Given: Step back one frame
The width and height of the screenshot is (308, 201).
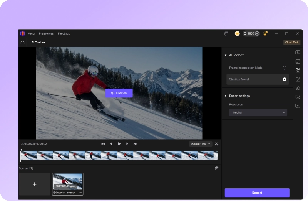Looking at the screenshot, I should pyautogui.click(x=111, y=144).
